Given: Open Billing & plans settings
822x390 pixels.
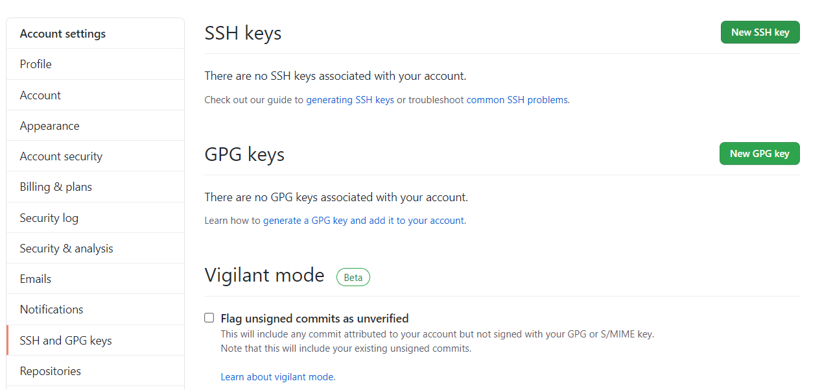Looking at the screenshot, I should (x=56, y=187).
